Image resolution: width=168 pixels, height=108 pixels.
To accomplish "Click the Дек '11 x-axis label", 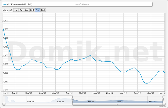I will (15, 93).
